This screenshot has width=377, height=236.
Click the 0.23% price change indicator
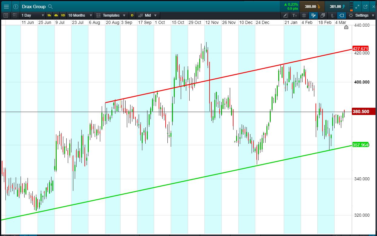(x=290, y=6)
